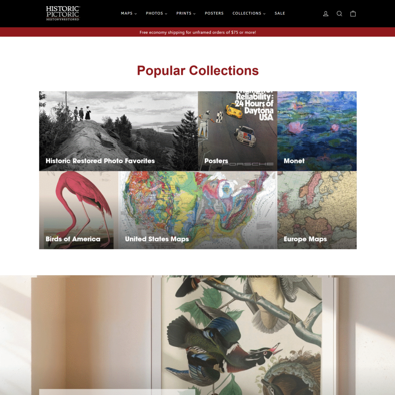
Task: Open Historic Restored Photo Favorites collection
Action: tap(118, 131)
